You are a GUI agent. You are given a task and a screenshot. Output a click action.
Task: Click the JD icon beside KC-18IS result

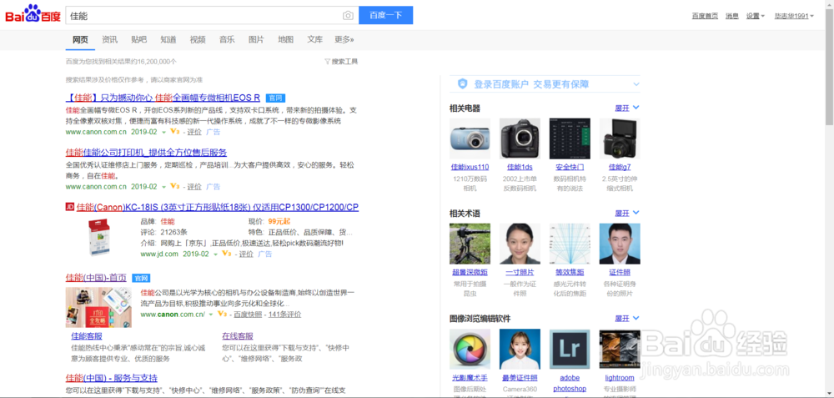tap(70, 207)
